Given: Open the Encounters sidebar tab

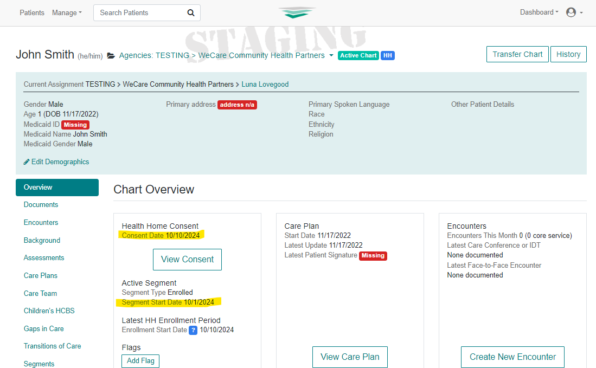Looking at the screenshot, I should click(41, 223).
